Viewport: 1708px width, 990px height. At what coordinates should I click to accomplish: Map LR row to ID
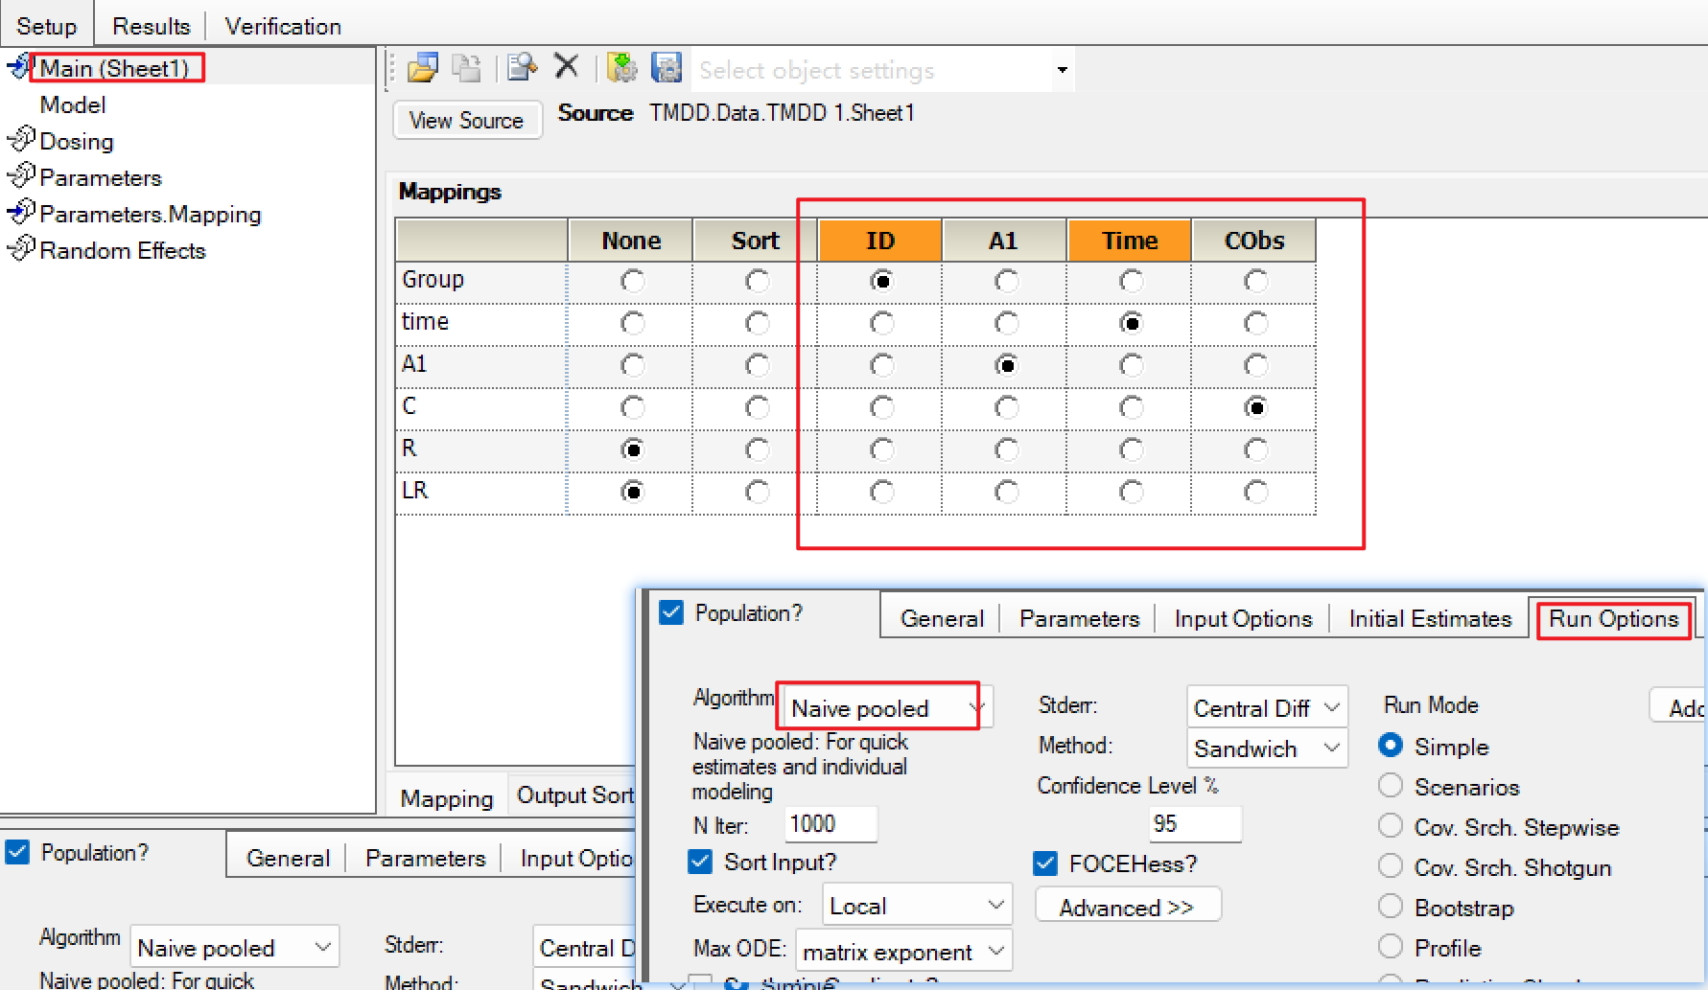point(881,492)
